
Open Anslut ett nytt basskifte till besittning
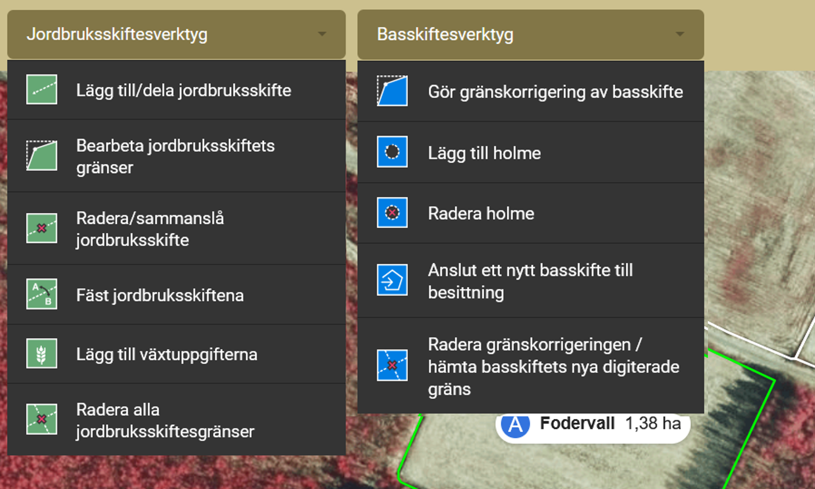click(x=530, y=280)
